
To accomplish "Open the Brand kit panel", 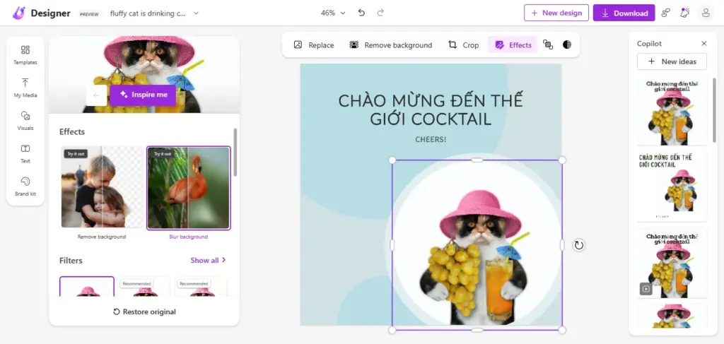I will pos(25,186).
